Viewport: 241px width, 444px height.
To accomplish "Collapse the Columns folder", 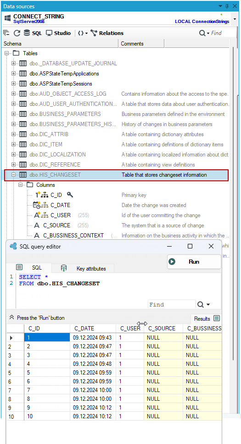I will [x=20, y=185].
